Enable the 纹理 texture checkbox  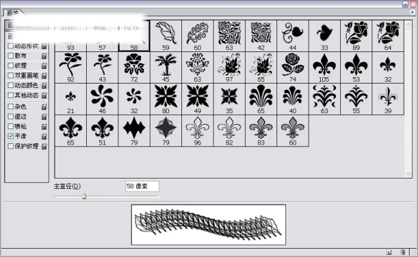coord(11,66)
